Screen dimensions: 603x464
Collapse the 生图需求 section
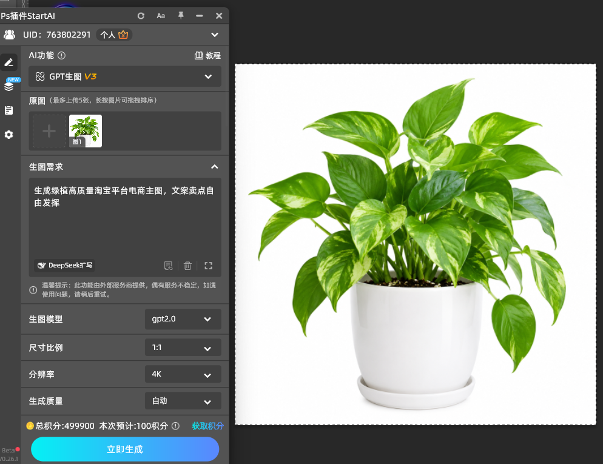pyautogui.click(x=215, y=167)
